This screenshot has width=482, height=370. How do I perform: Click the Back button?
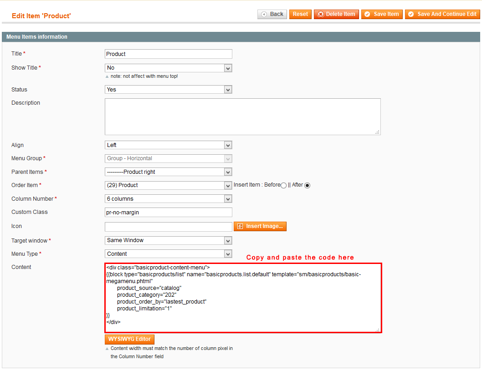[x=272, y=14]
